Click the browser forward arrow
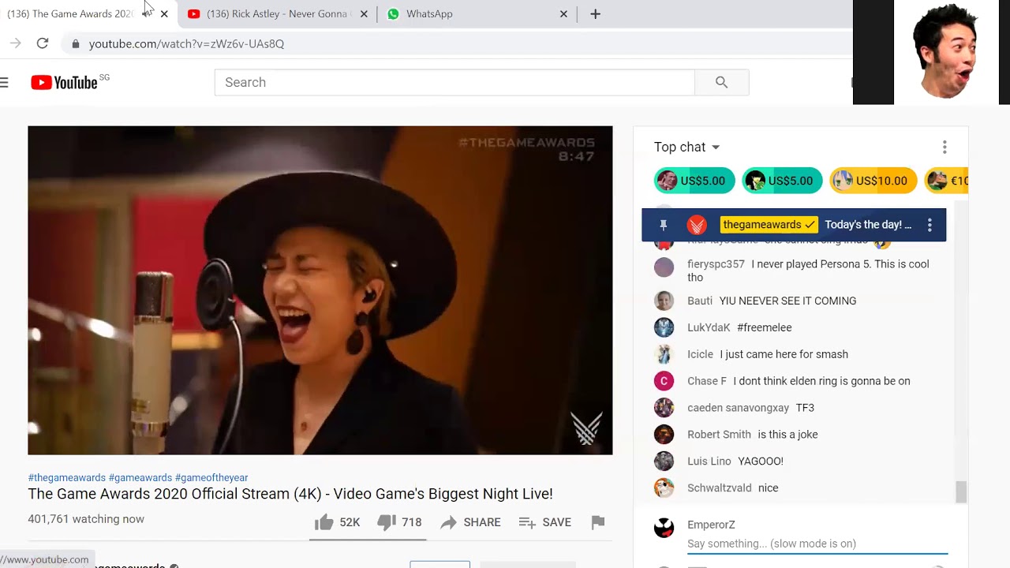 coord(15,43)
